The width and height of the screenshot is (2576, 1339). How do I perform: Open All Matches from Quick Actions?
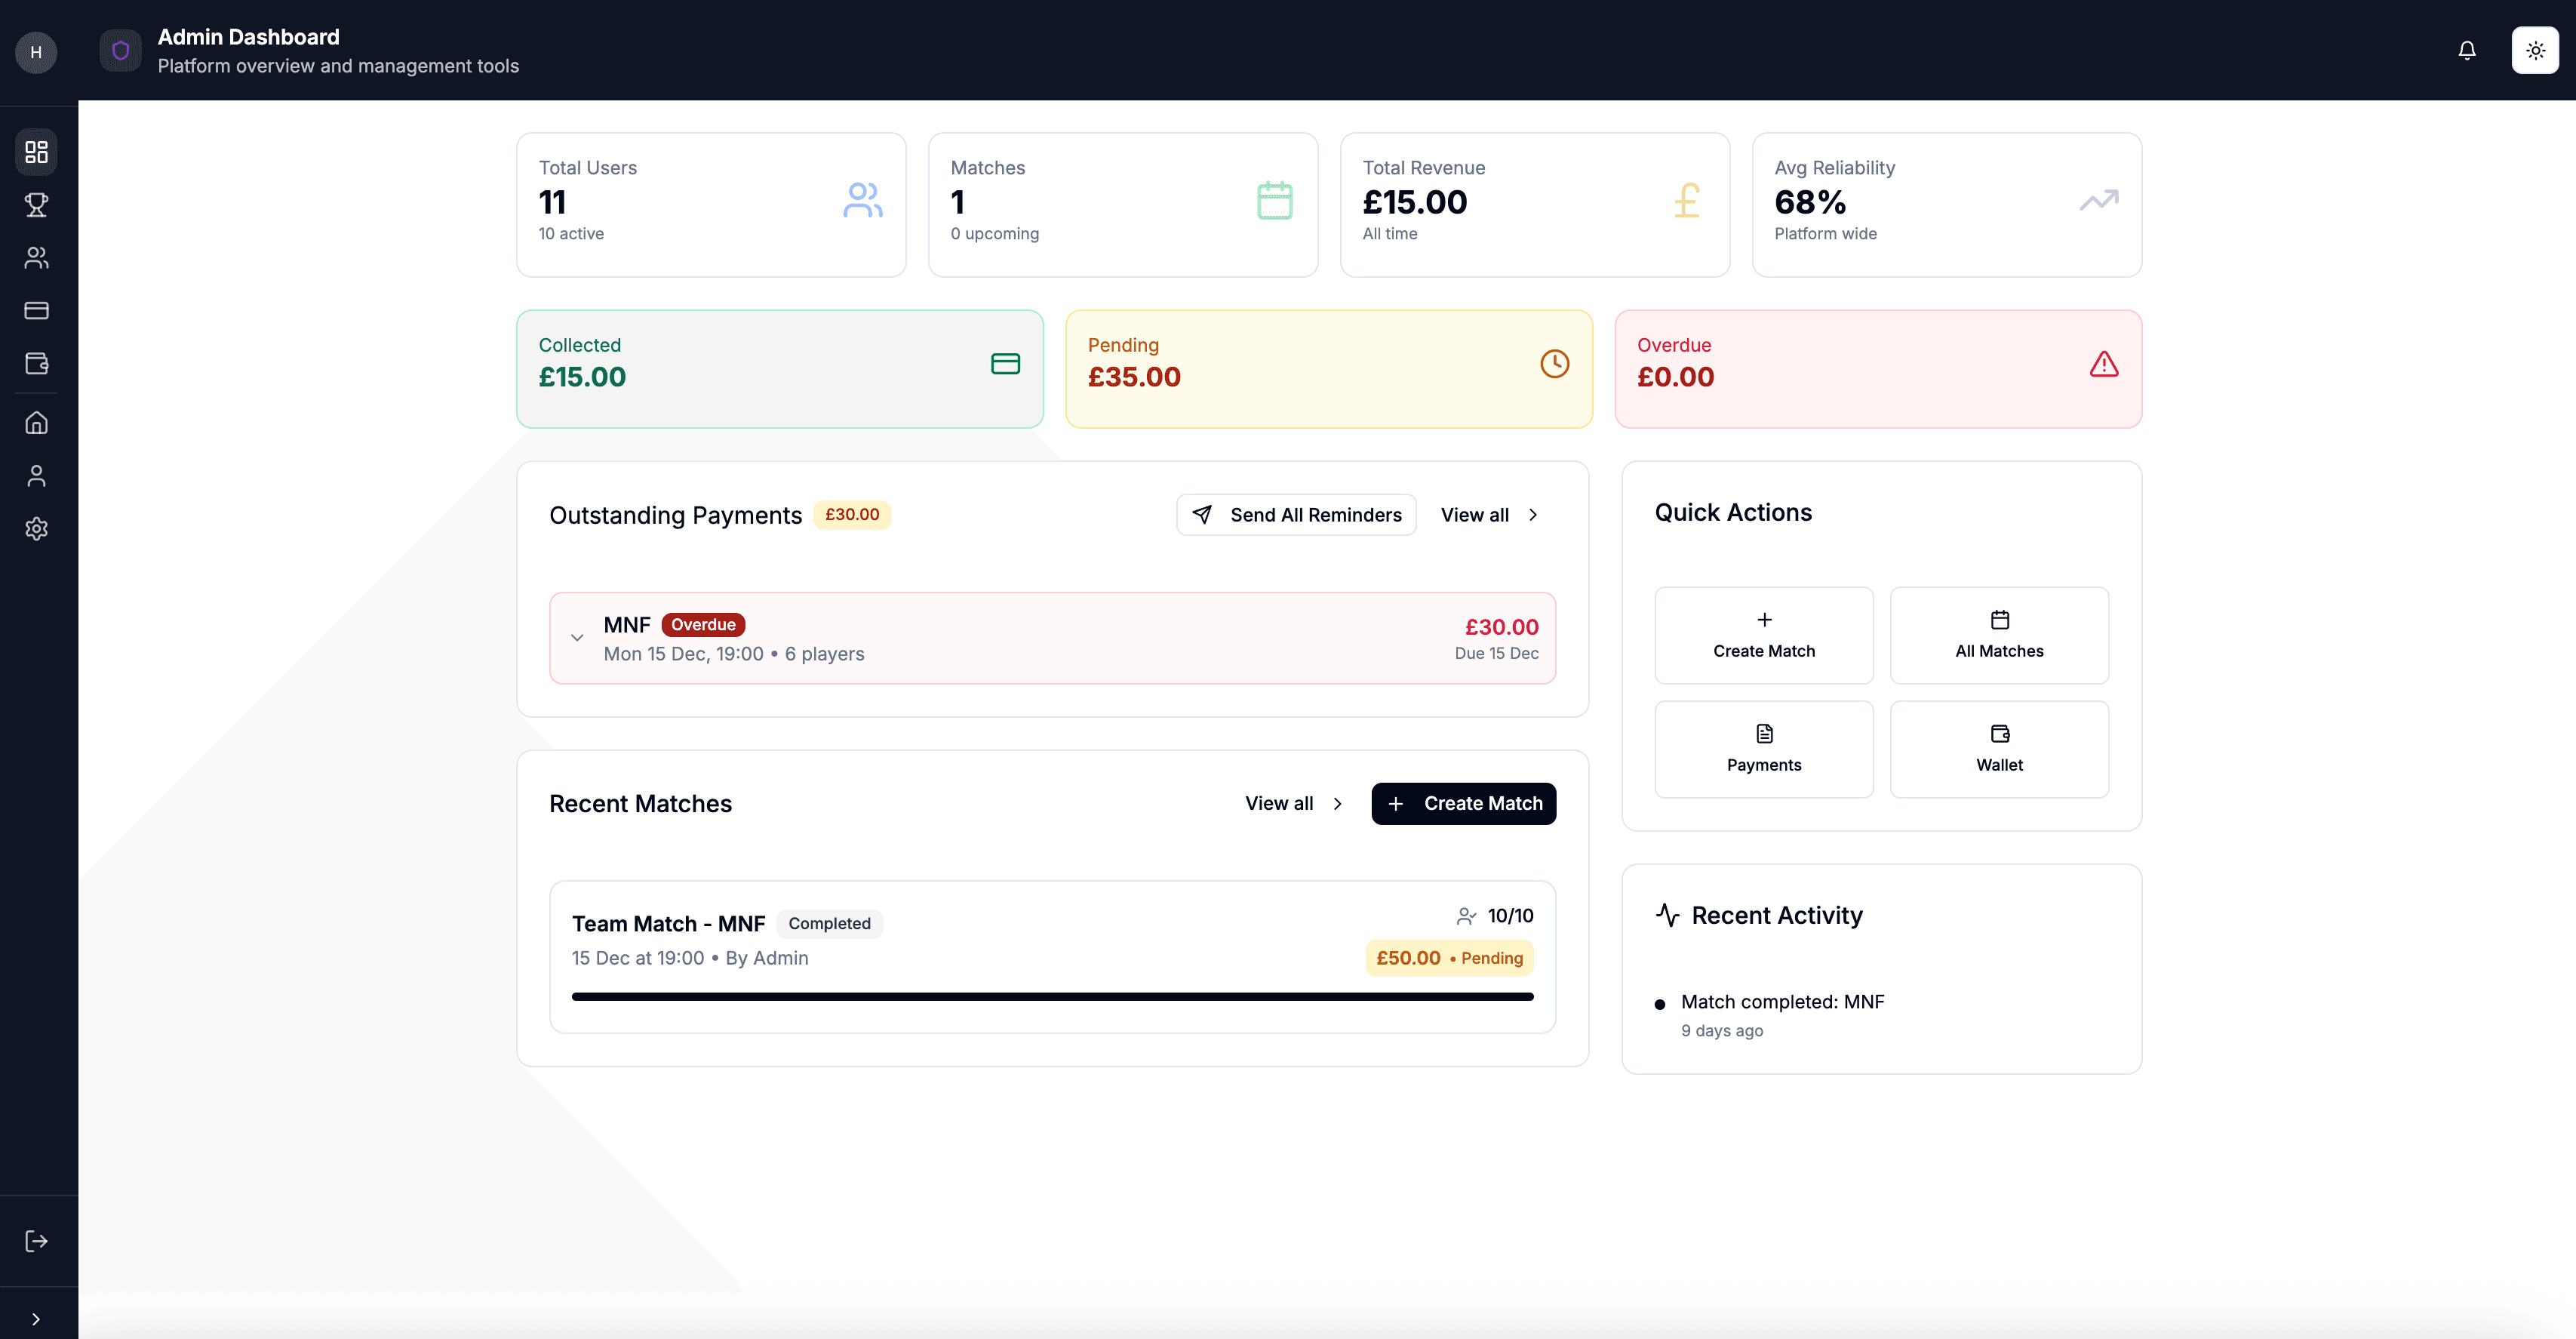[1999, 635]
